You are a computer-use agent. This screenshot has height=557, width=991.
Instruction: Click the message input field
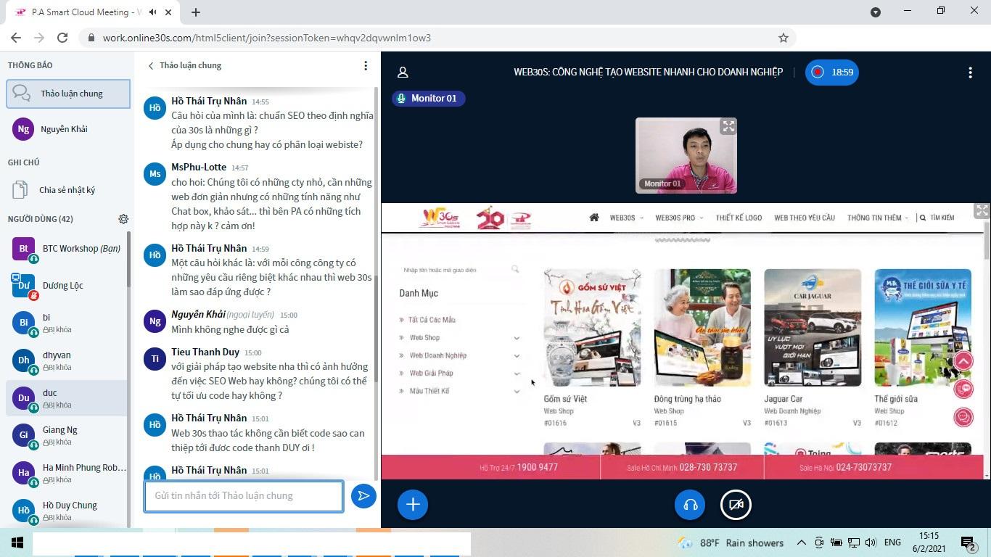pos(243,496)
